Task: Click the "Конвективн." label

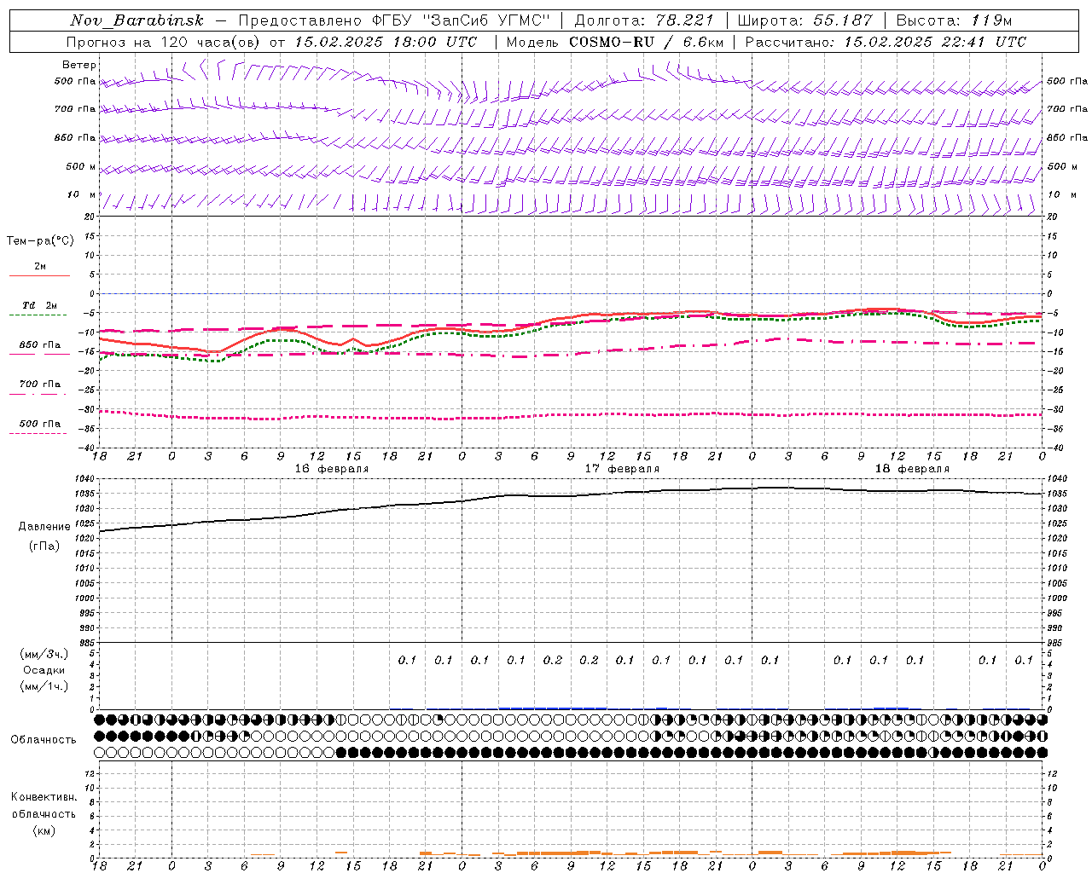Action: [x=44, y=797]
